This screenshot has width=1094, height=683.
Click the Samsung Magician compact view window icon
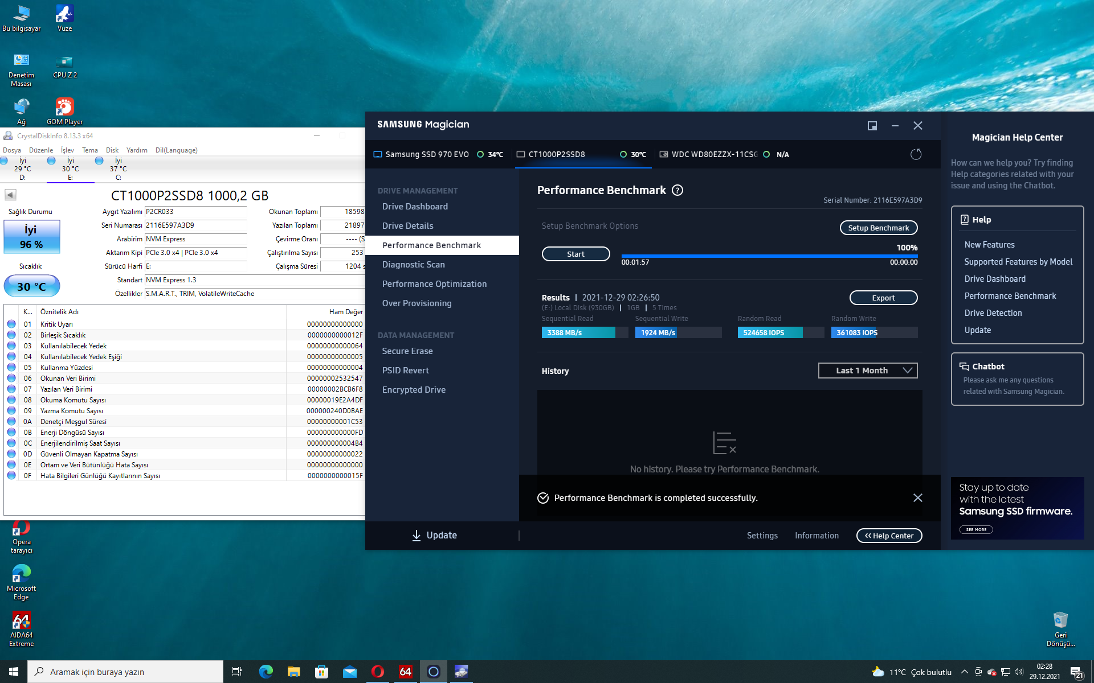pyautogui.click(x=872, y=126)
